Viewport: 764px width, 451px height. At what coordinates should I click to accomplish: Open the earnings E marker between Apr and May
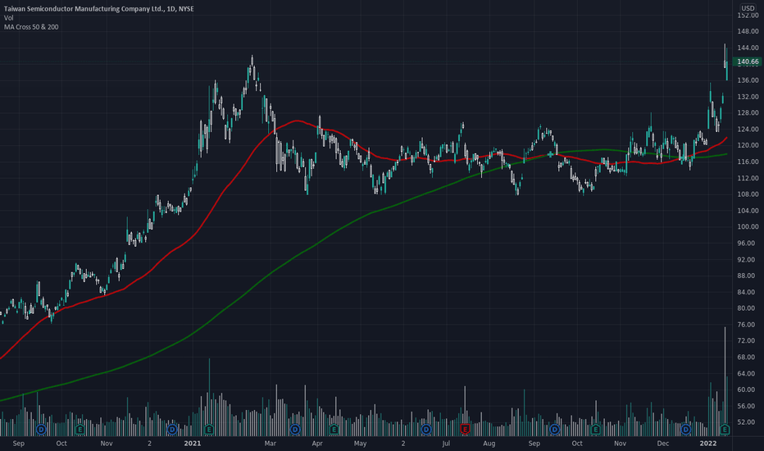point(334,430)
